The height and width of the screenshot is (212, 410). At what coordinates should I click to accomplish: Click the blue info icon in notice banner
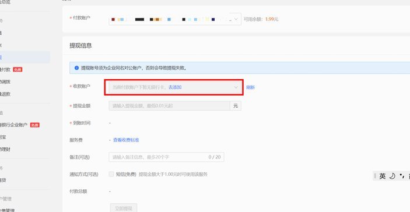tap(76, 68)
